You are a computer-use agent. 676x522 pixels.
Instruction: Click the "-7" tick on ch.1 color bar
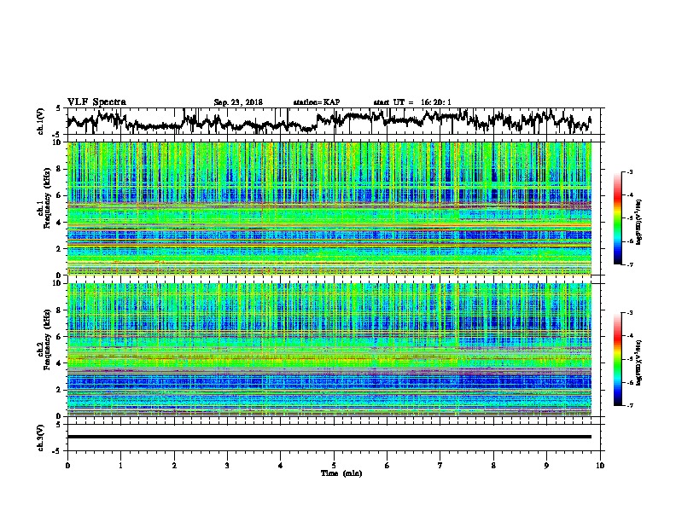click(629, 264)
